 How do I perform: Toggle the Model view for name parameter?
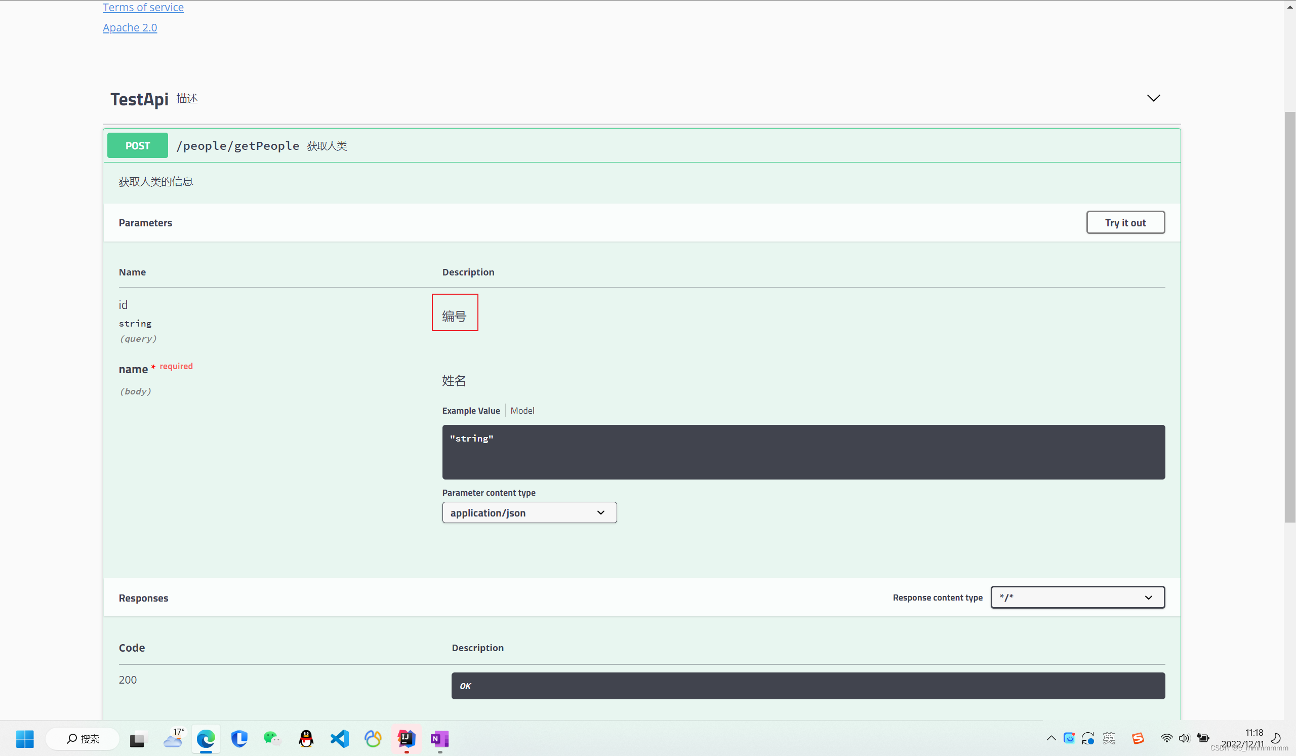coord(522,410)
